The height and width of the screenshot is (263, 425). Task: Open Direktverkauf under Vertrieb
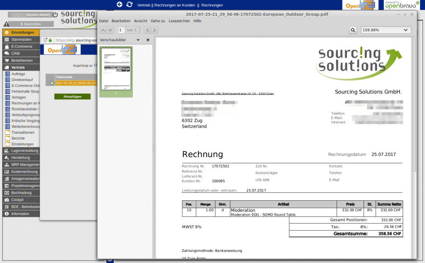22,80
